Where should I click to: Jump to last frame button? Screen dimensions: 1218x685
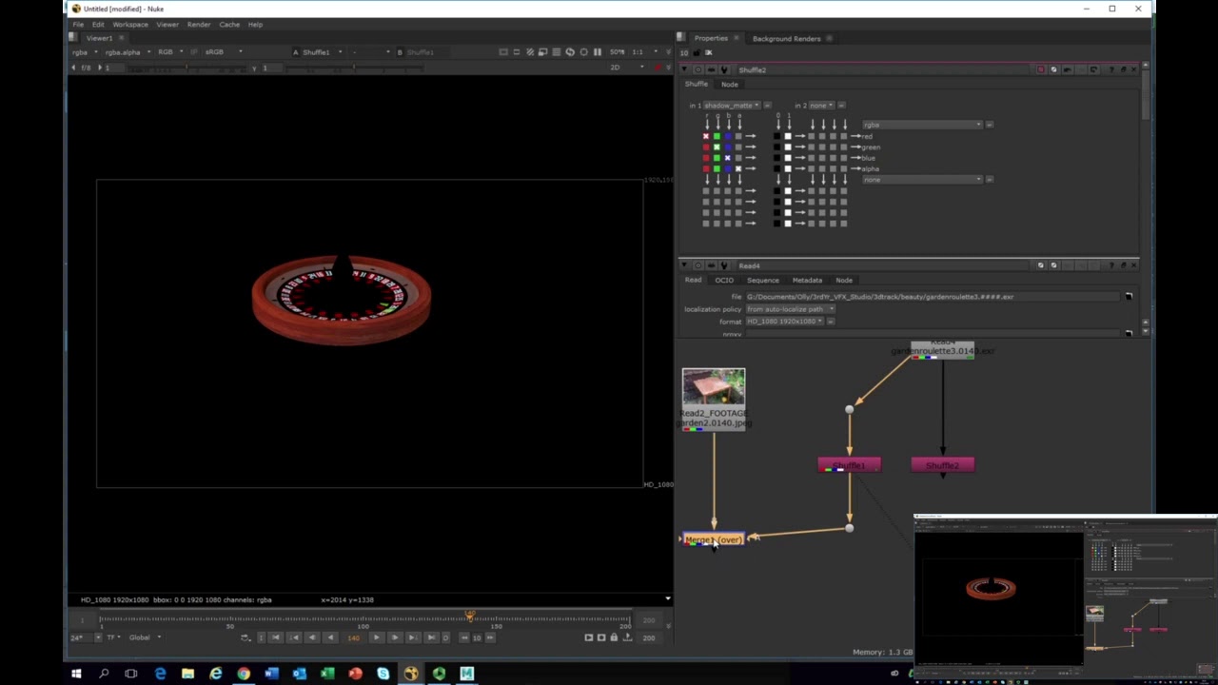point(430,637)
